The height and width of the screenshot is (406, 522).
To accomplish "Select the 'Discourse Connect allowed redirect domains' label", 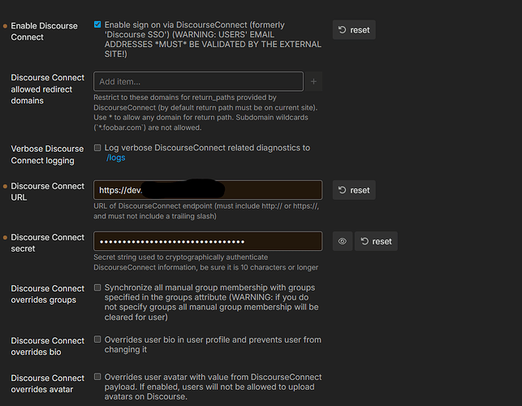I will 48,89.
